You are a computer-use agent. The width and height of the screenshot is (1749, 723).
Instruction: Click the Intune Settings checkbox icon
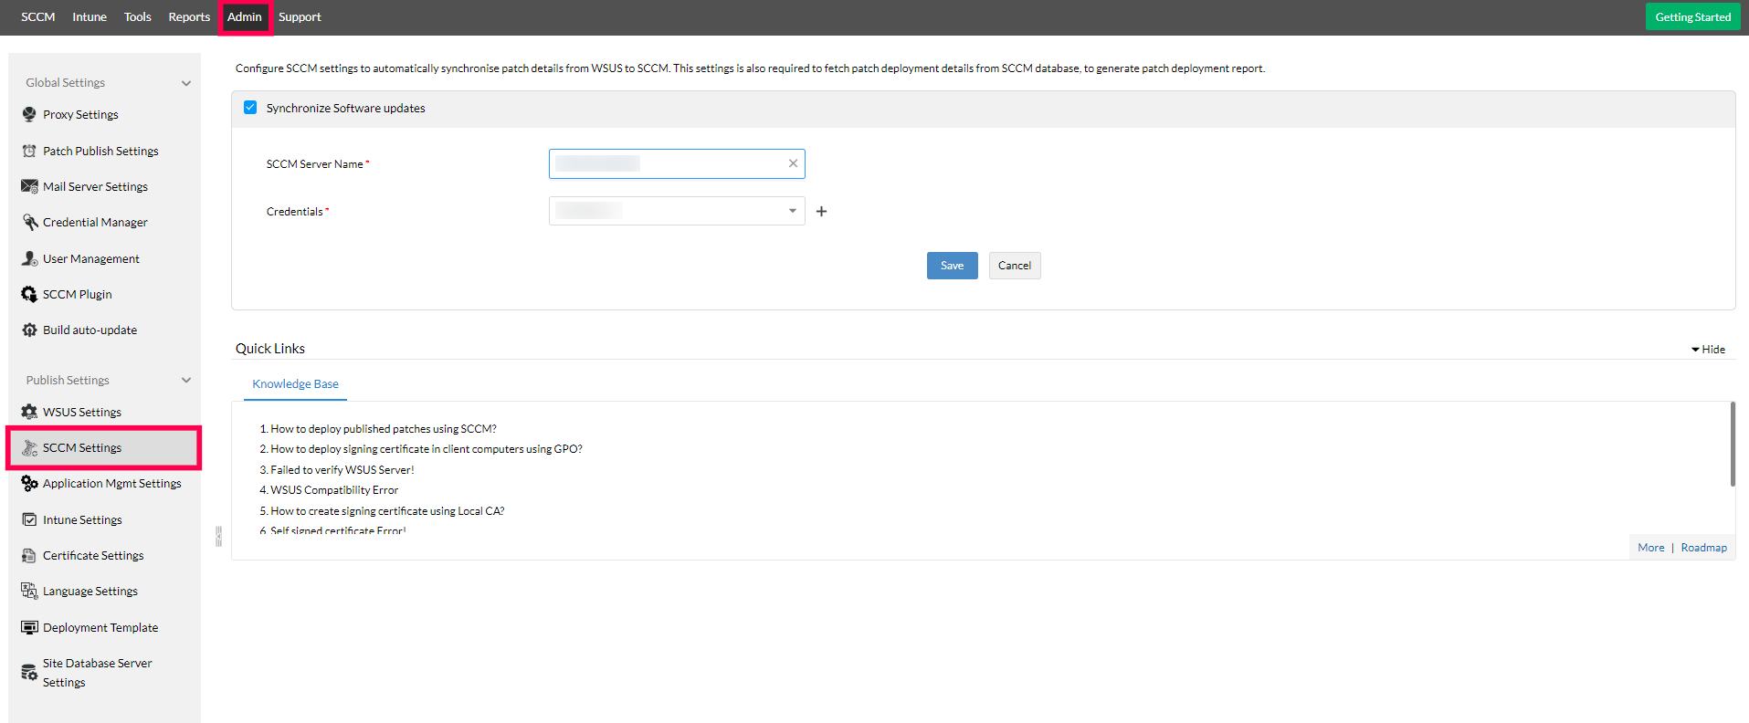29,519
